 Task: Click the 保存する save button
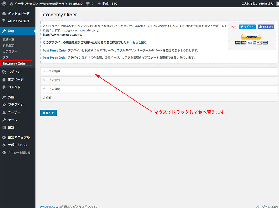(49, 113)
